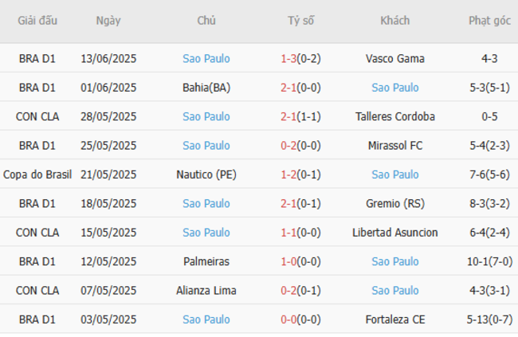Select Sao Paulo in the Bahia match row
The image size is (518, 337).
click(x=394, y=88)
